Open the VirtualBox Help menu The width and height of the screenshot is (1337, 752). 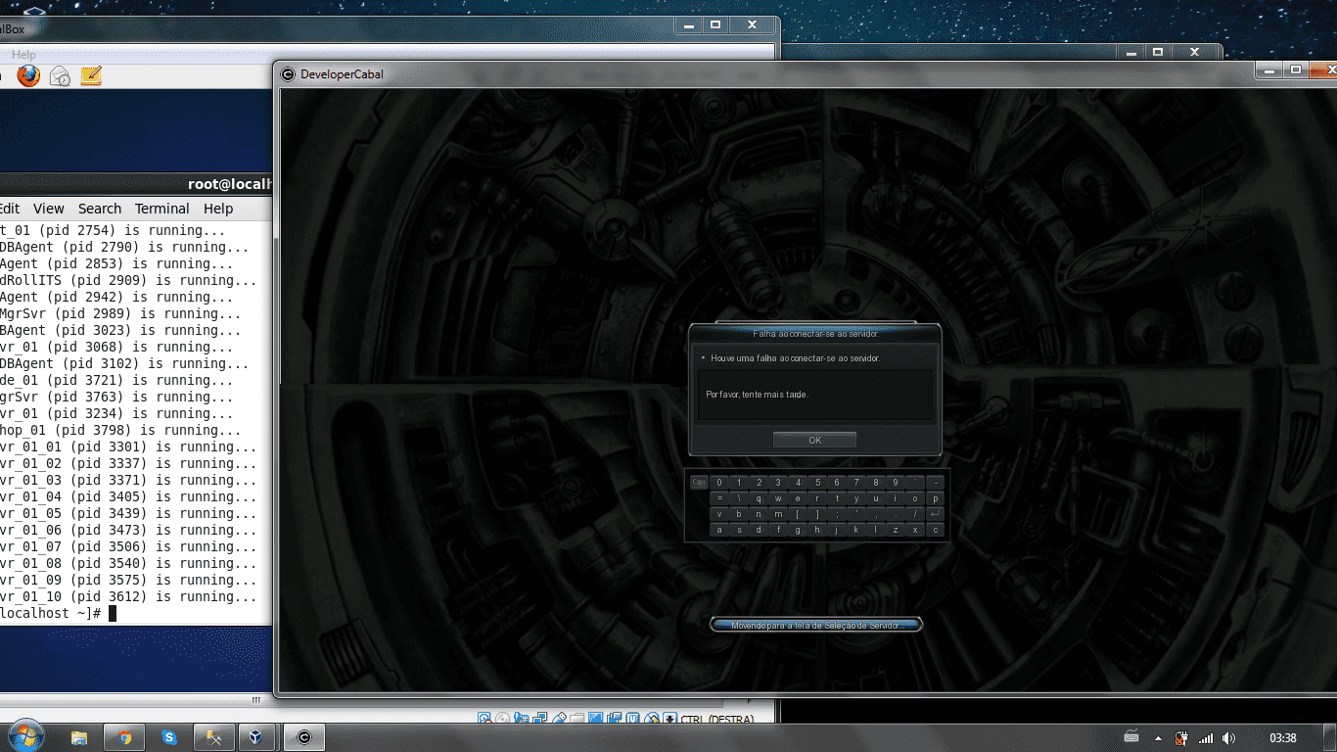(23, 55)
